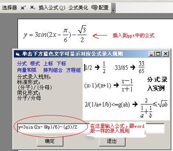This screenshot has height=151, width=173.
Task: Open the 排列组合 rule link
Action: pos(53,70)
